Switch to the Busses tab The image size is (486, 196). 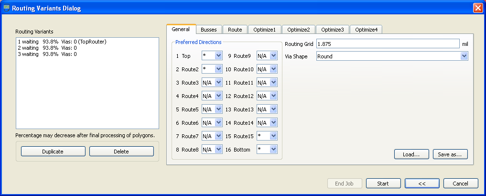click(x=208, y=30)
